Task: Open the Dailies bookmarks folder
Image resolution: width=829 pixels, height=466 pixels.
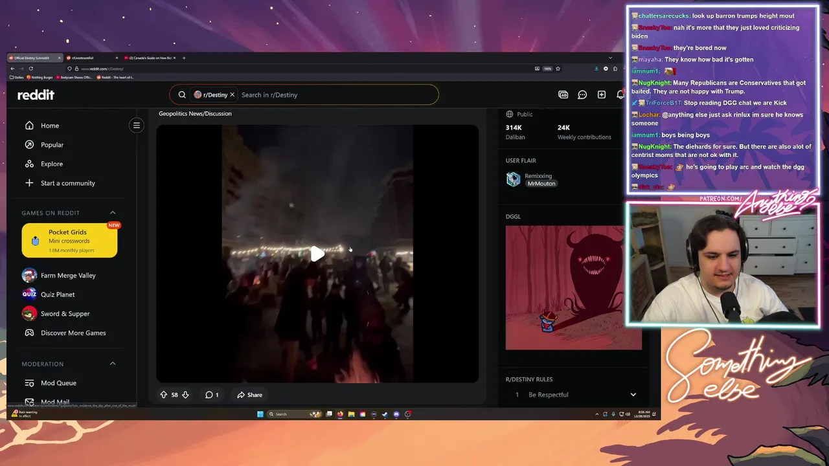Action: point(16,77)
